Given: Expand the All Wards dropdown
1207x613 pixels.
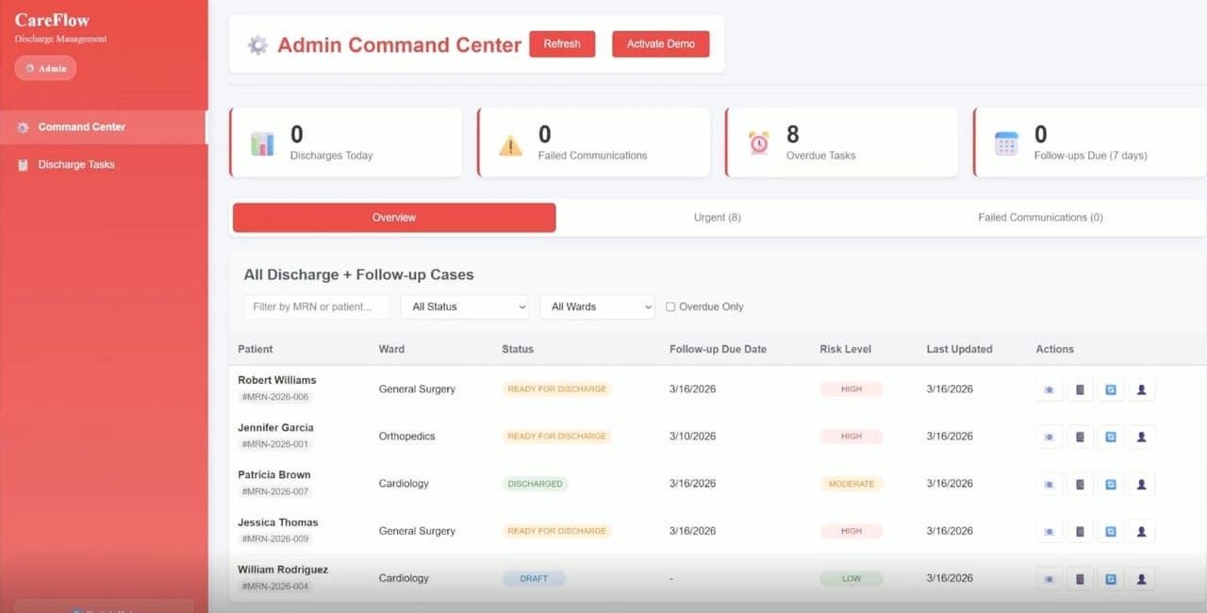Looking at the screenshot, I should (597, 306).
